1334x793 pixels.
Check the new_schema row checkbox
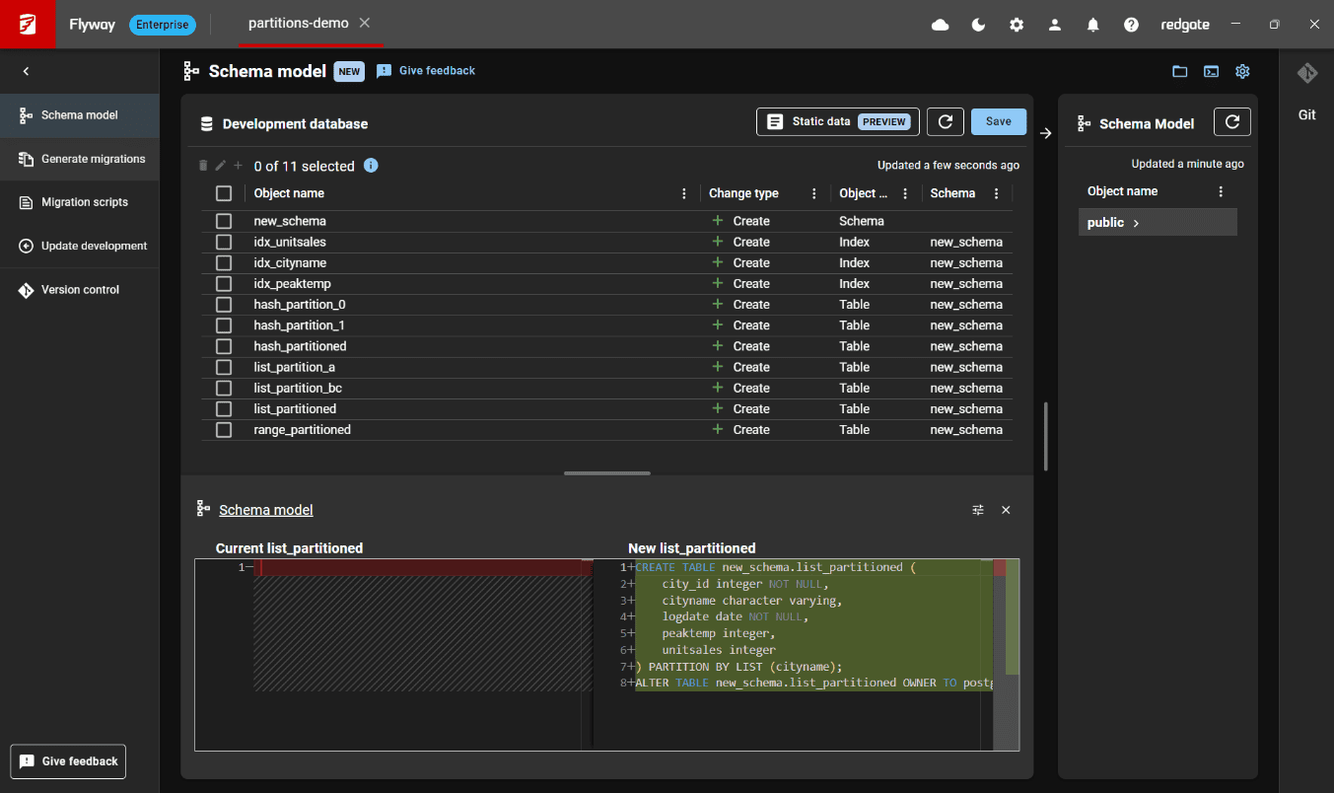click(x=224, y=221)
